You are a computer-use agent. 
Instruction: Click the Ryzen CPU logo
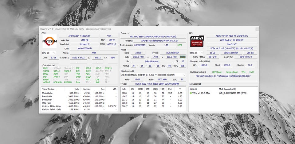tap(49, 41)
